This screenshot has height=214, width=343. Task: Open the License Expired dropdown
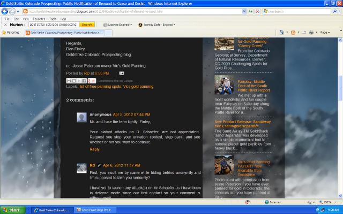[x=118, y=25]
